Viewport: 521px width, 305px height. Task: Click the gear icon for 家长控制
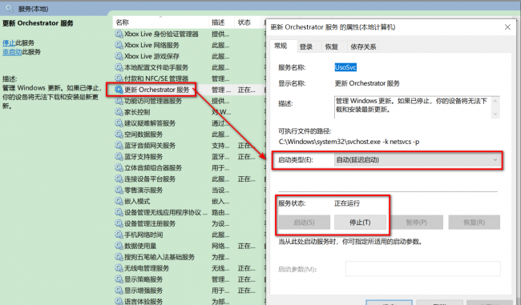tap(119, 112)
